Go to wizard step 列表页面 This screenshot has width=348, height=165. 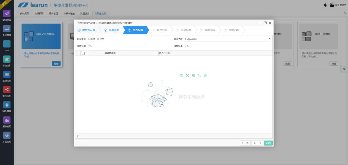click(159, 30)
